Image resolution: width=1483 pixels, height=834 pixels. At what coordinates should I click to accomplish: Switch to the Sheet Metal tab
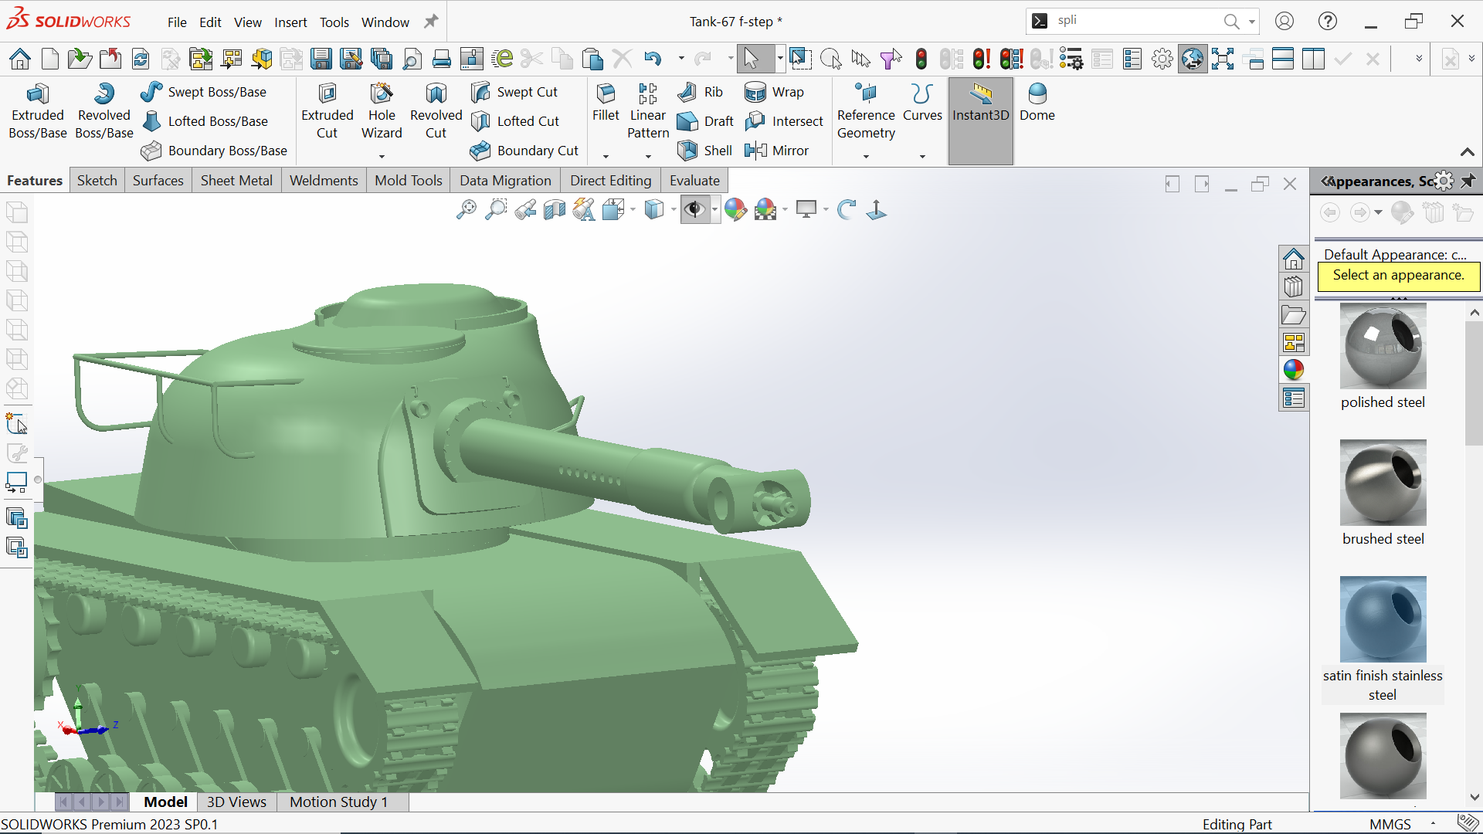coord(236,181)
